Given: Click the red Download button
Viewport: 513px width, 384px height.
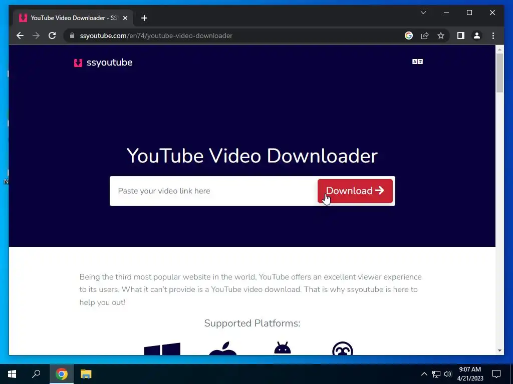Looking at the screenshot, I should (x=355, y=191).
